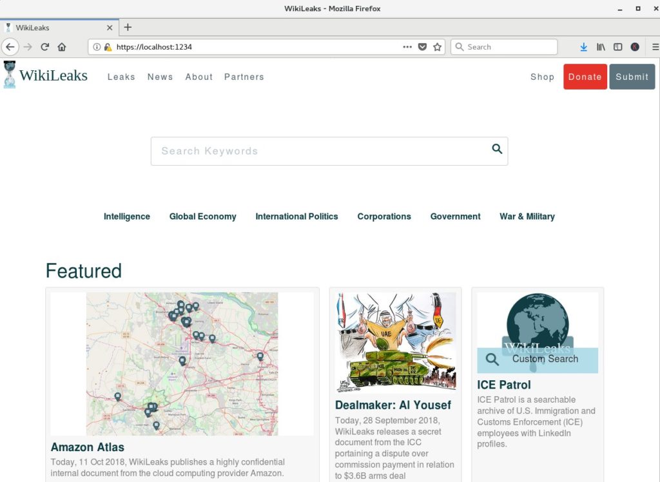Screen dimensions: 660x482
Task: Open the Library bookshelf icon
Action: [x=601, y=47]
